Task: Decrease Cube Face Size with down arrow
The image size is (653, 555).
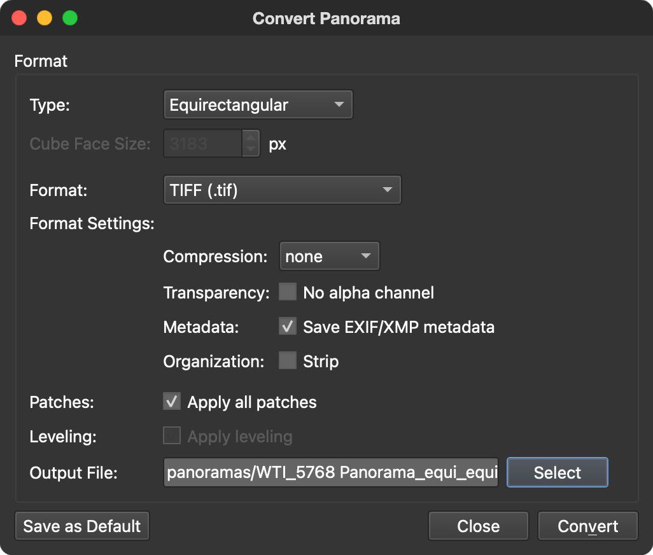Action: [x=251, y=150]
